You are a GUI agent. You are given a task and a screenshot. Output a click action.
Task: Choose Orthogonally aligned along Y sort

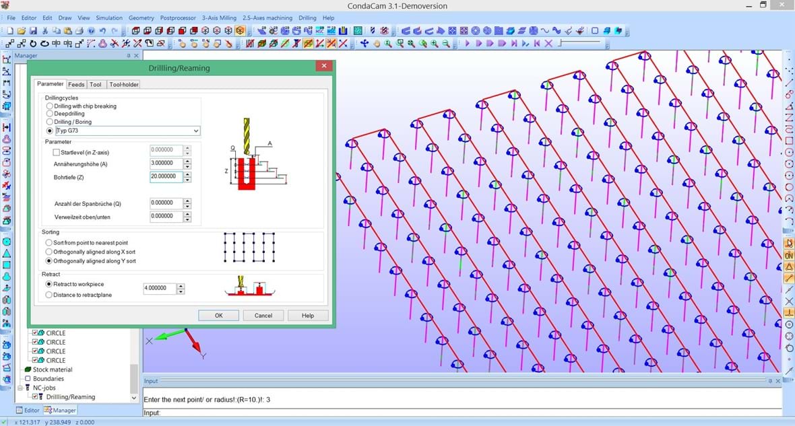[x=49, y=261]
